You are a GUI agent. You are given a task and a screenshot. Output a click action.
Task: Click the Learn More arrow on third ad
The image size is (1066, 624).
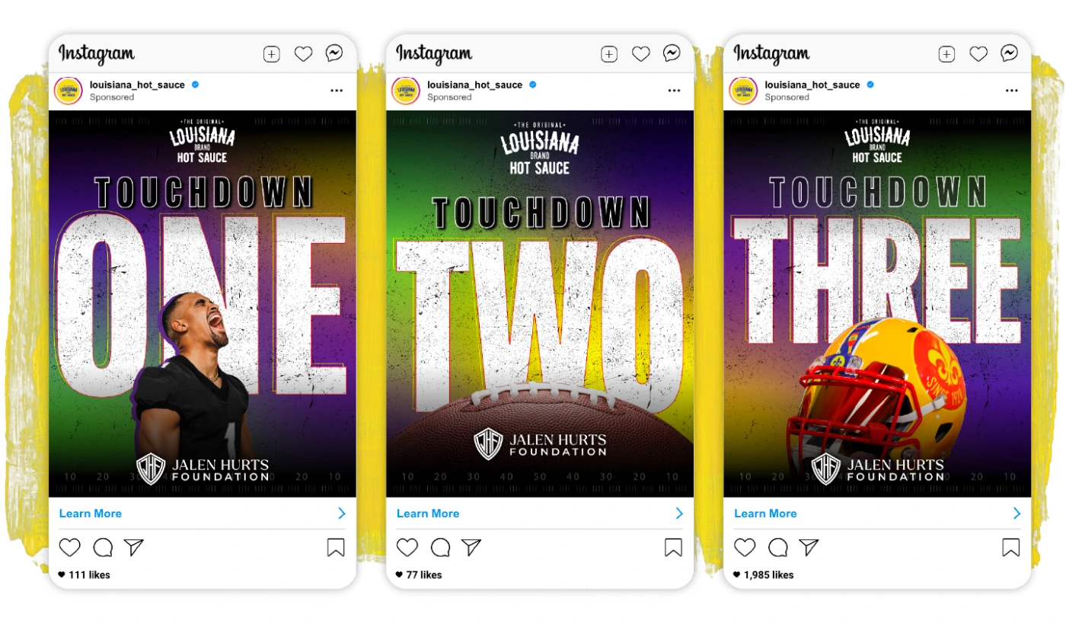(x=1017, y=514)
